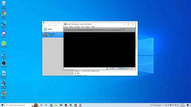
Task: Select Microsoft Edge desktop shortcut
Action: click(x=4, y=25)
